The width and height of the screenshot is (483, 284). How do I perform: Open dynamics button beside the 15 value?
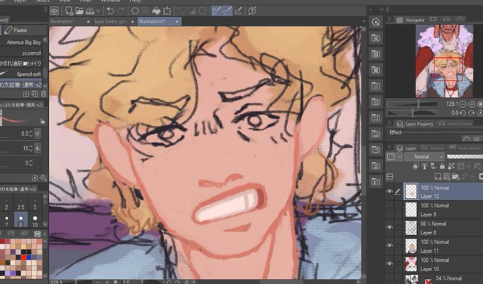pos(38,148)
